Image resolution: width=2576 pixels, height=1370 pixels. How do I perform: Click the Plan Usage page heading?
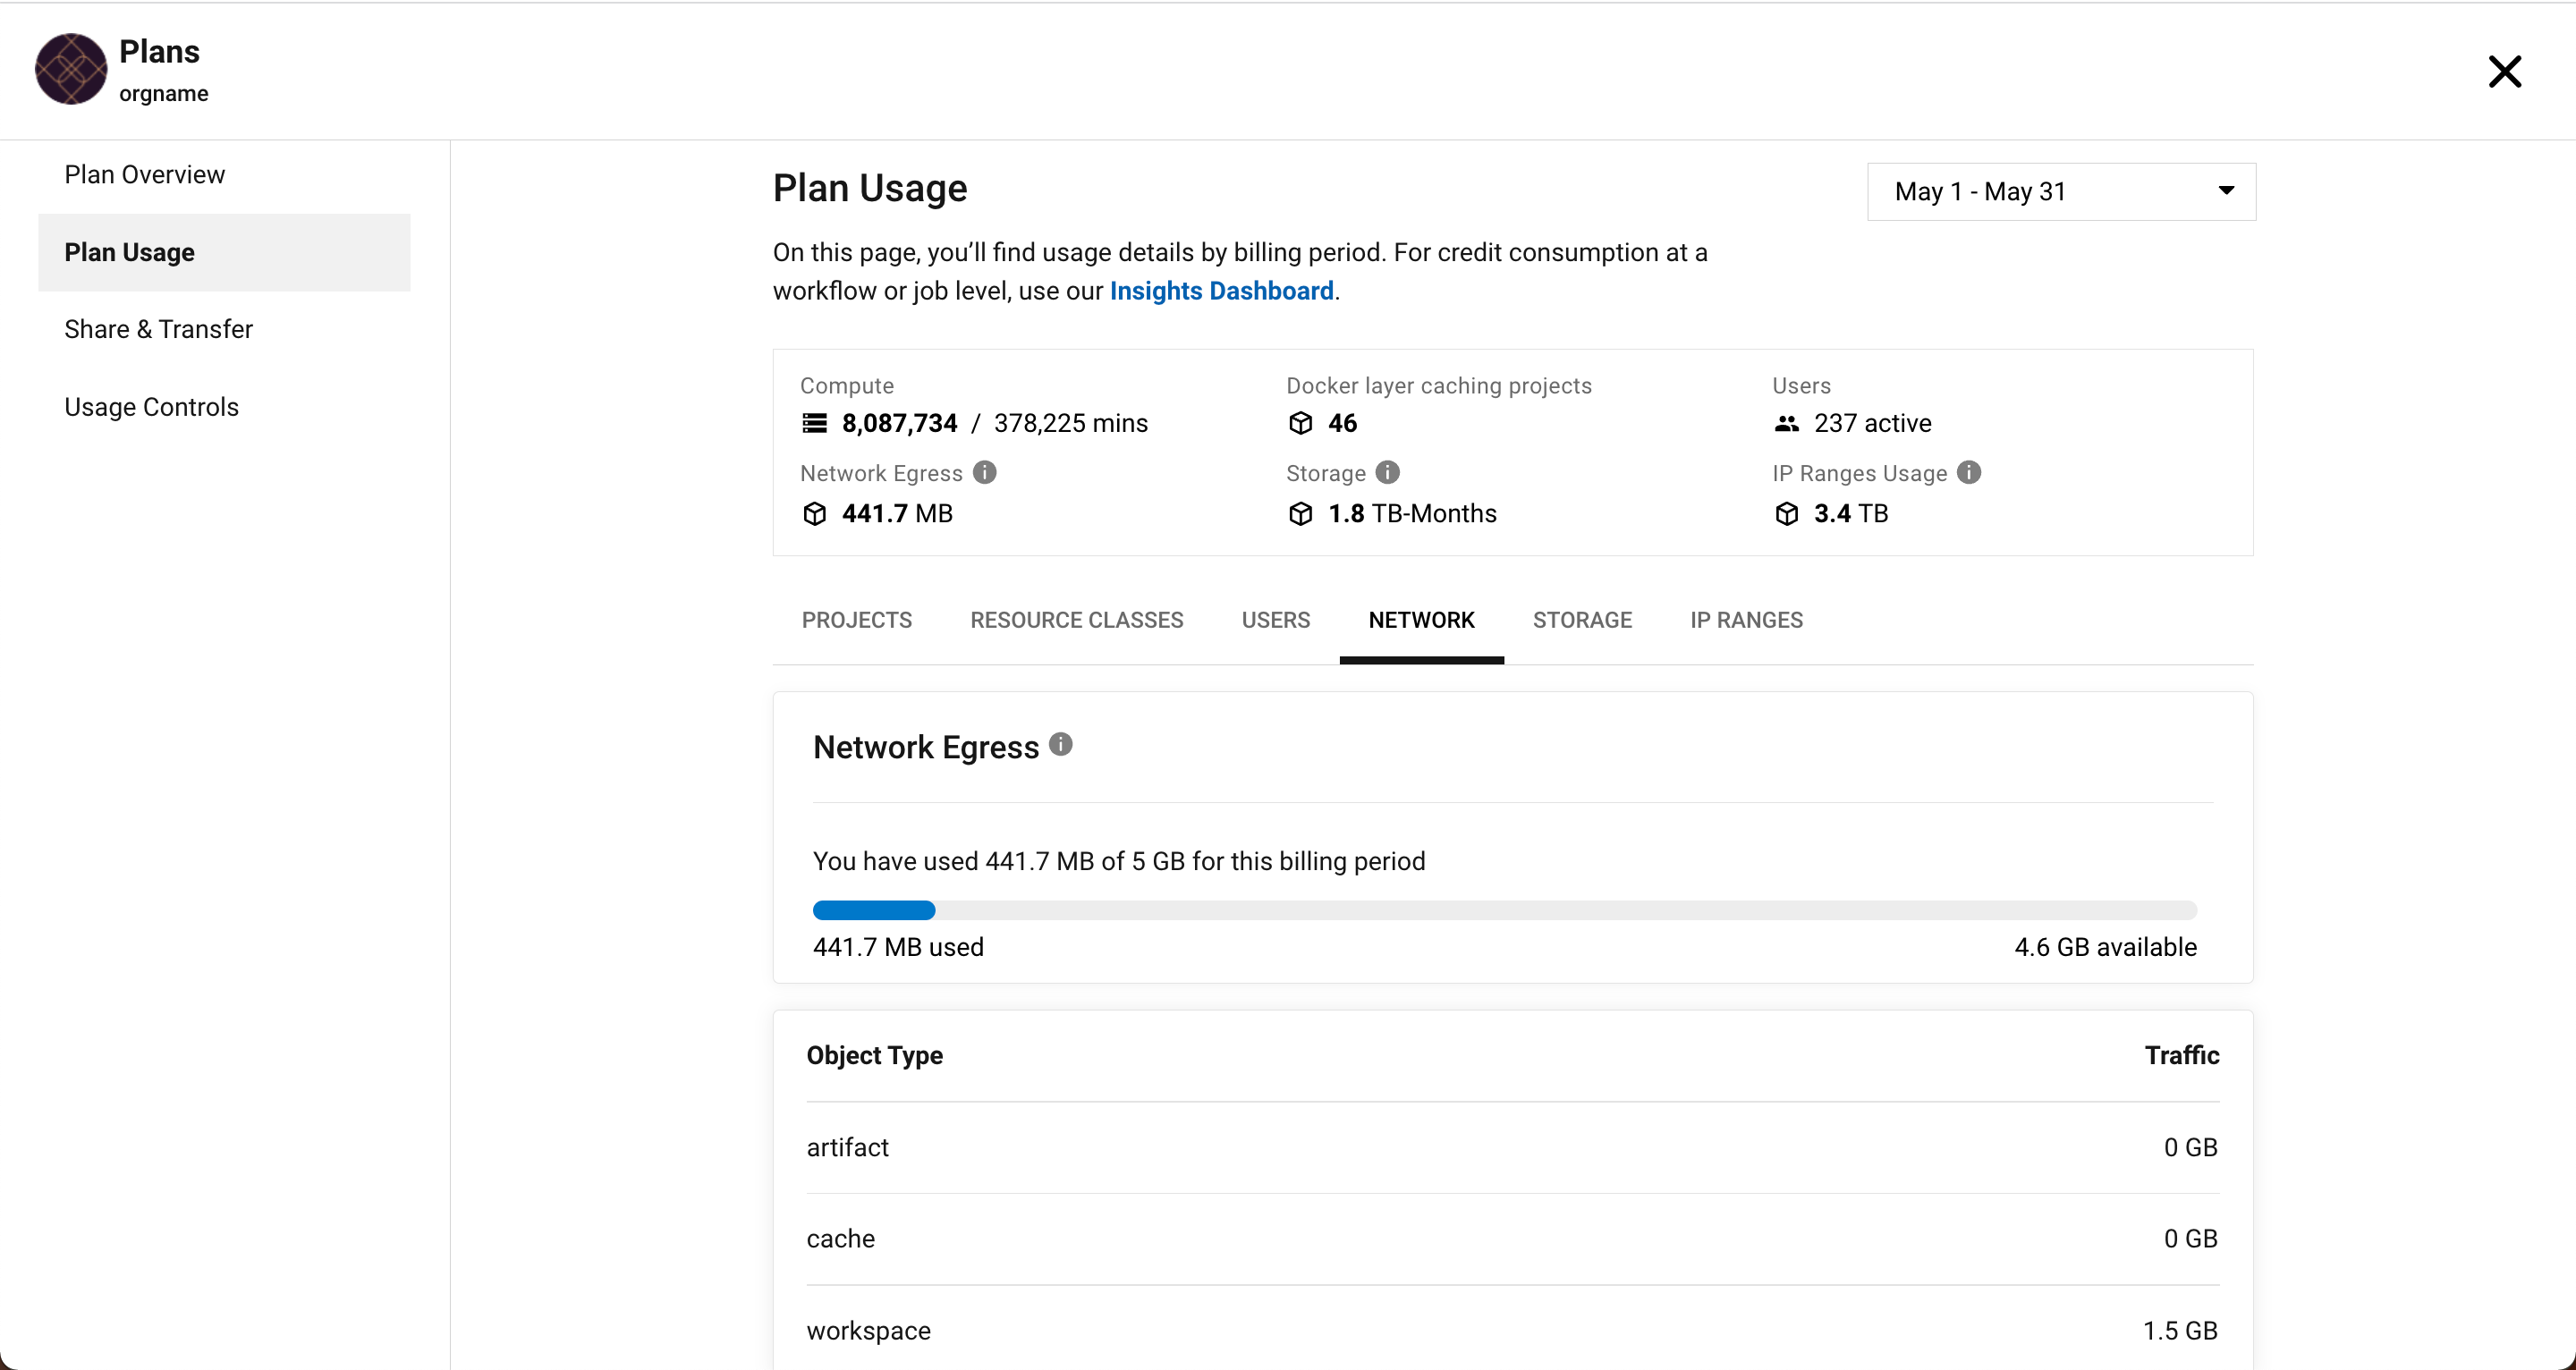click(x=870, y=189)
